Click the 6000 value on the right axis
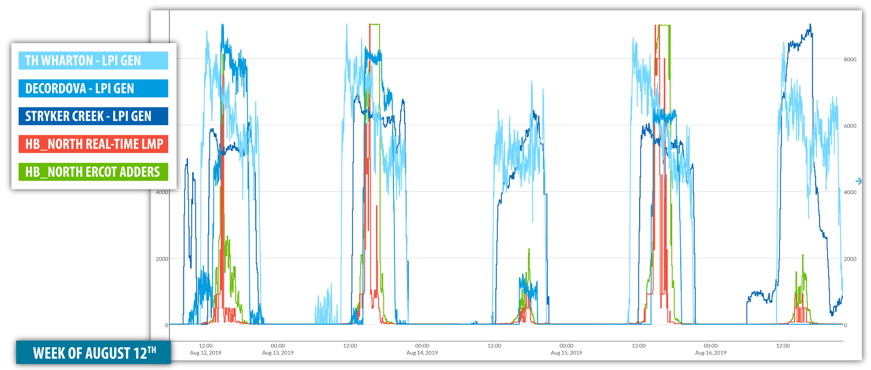The image size is (871, 370). pyautogui.click(x=850, y=126)
